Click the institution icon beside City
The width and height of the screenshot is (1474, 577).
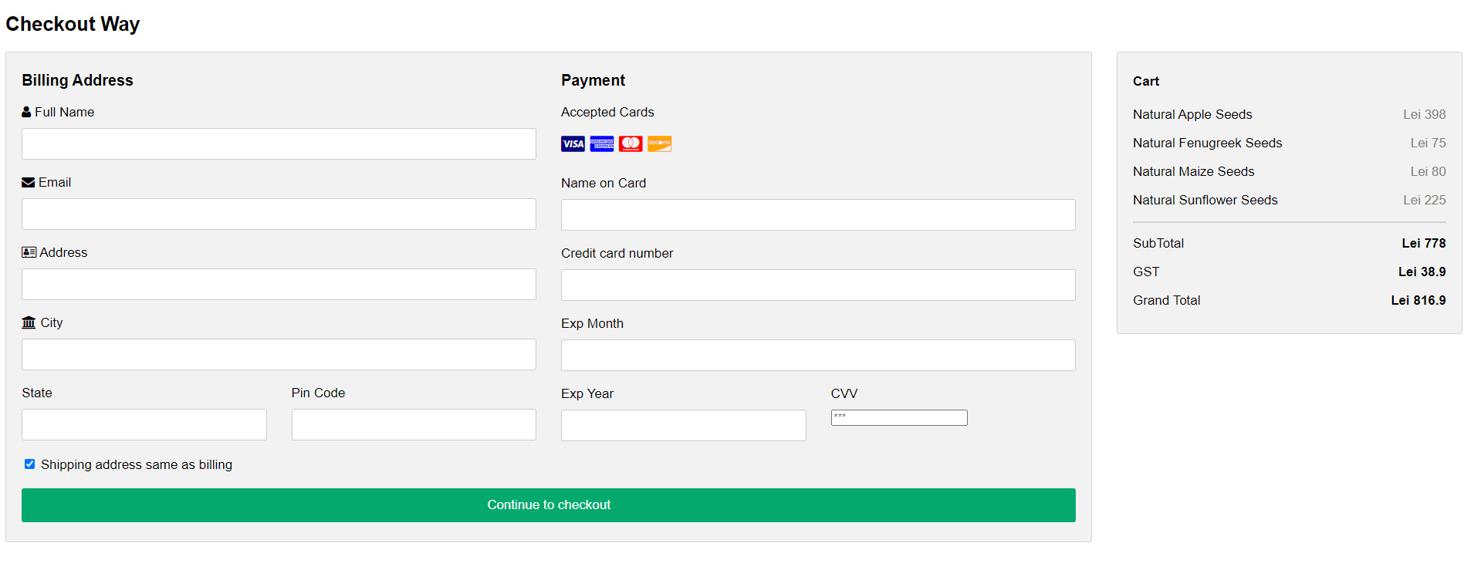[29, 322]
